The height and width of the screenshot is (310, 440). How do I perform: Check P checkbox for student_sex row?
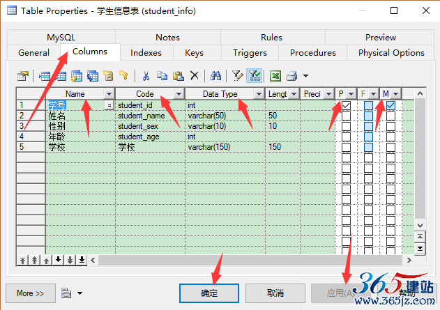[346, 126]
